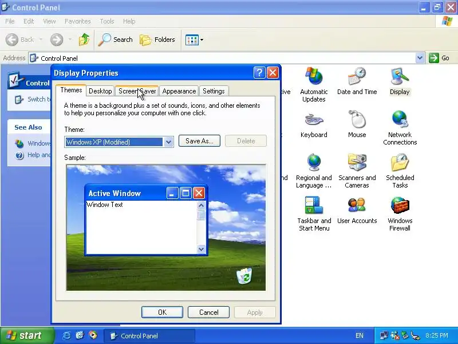The image size is (458, 344).
Task: Click the Display Properties help question button
Action: pyautogui.click(x=259, y=73)
